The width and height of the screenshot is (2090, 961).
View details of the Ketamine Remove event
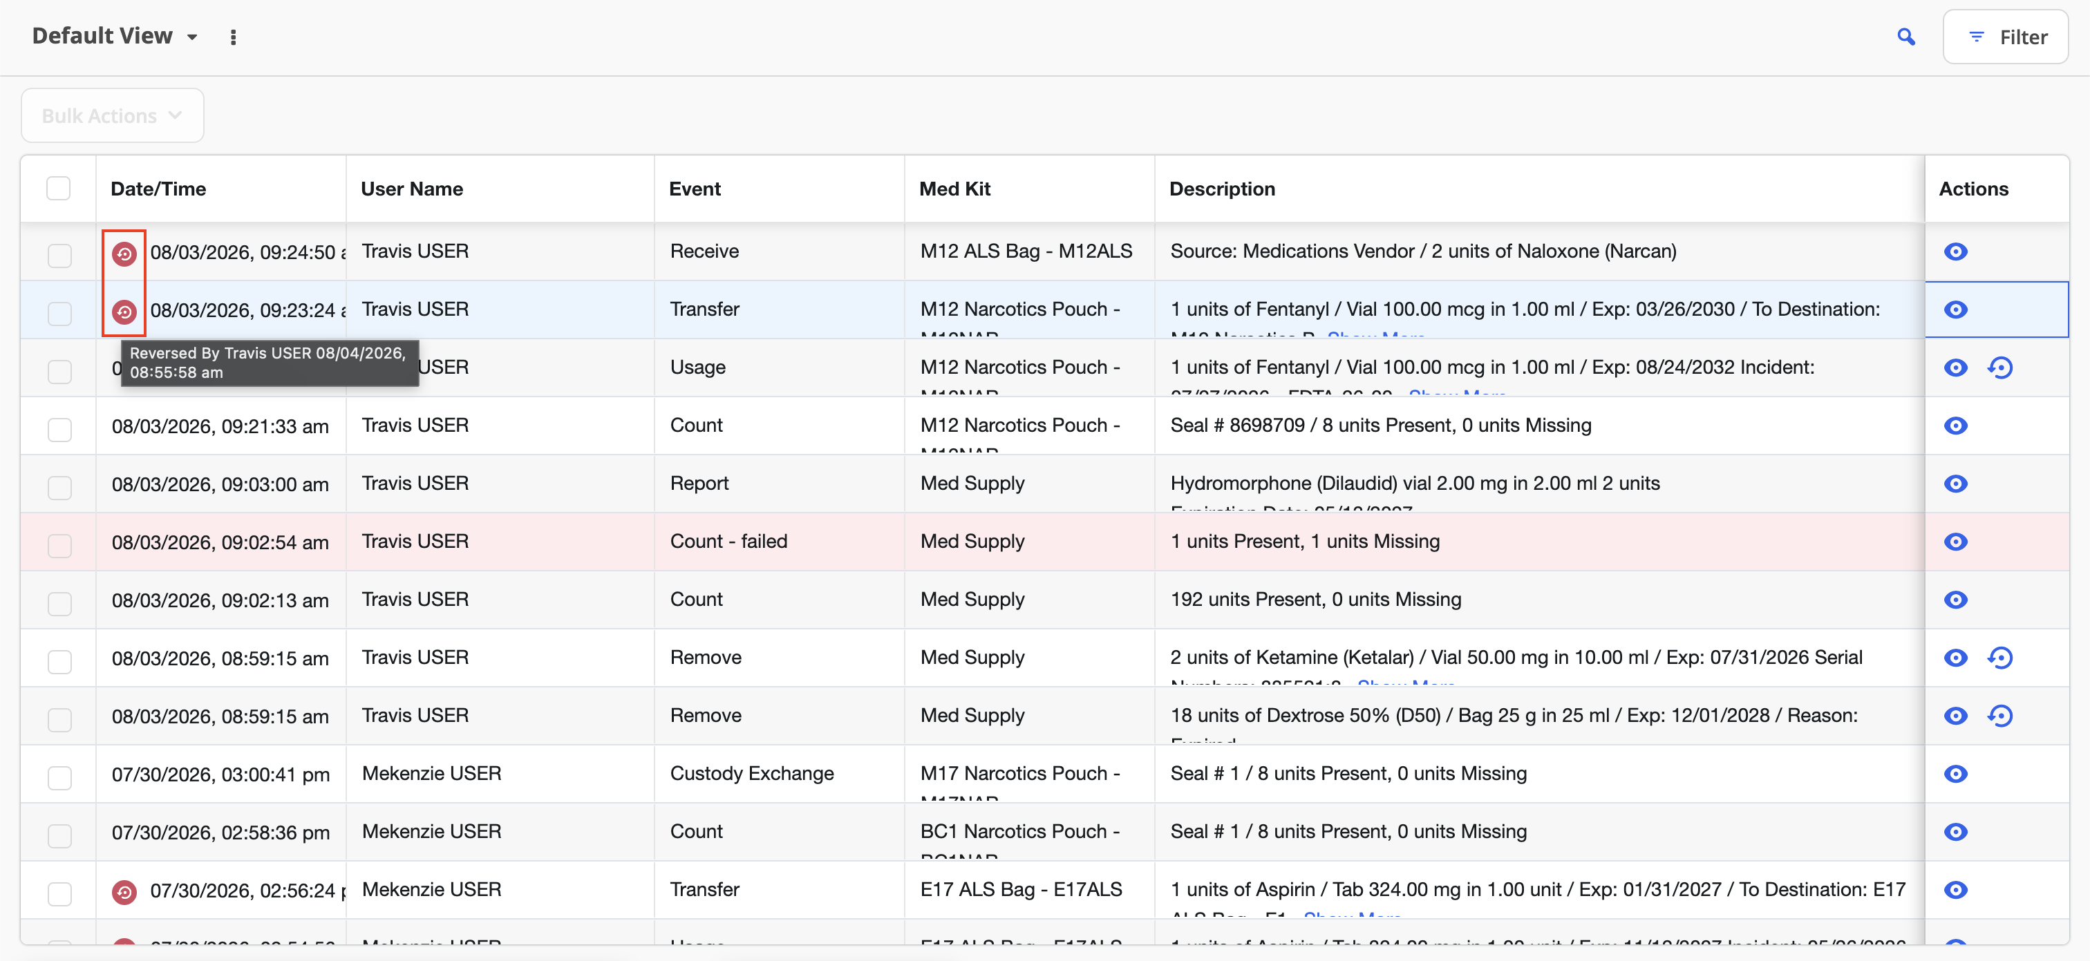tap(1955, 657)
